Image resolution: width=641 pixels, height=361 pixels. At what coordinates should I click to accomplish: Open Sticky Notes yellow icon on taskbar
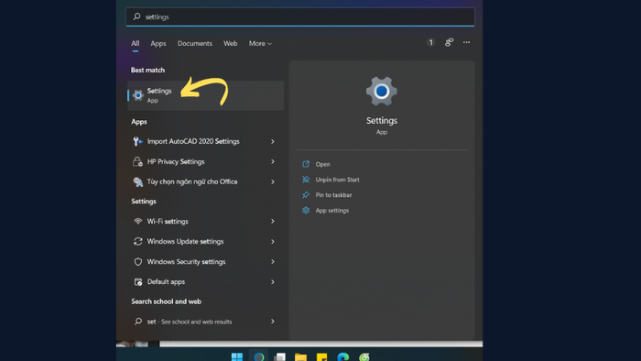tap(321, 356)
